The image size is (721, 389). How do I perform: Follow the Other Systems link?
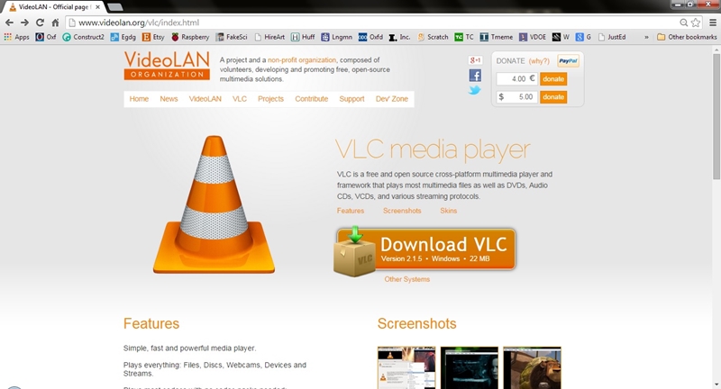pyautogui.click(x=407, y=279)
